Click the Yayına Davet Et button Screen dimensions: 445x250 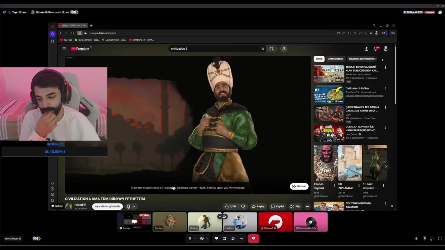click(13, 239)
